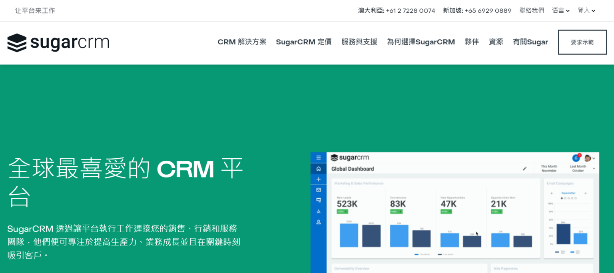614x273 pixels.
Task: Open the hamburger menu in the dashboard sidebar
Action: tap(319, 157)
